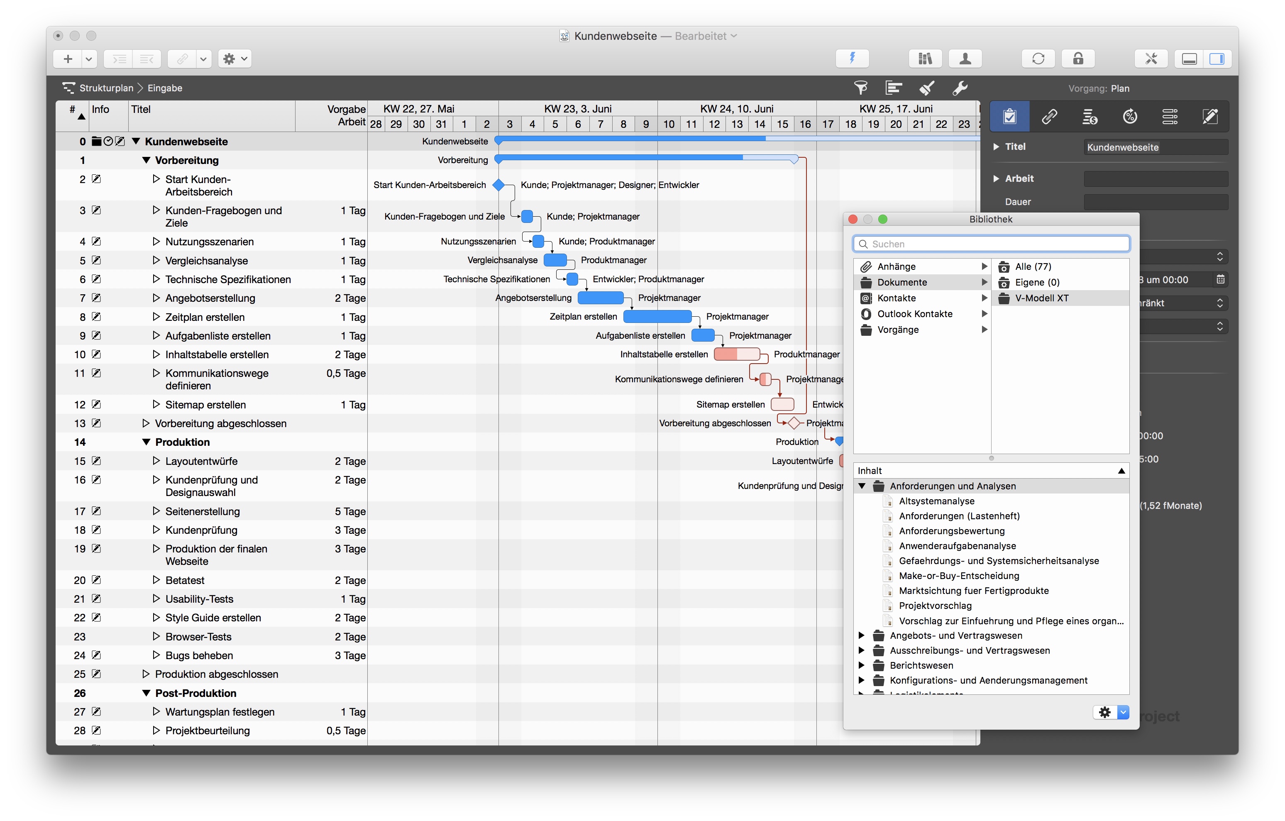The image size is (1285, 821).
Task: Select Dokumente in Bibliothek list
Action: click(x=923, y=282)
